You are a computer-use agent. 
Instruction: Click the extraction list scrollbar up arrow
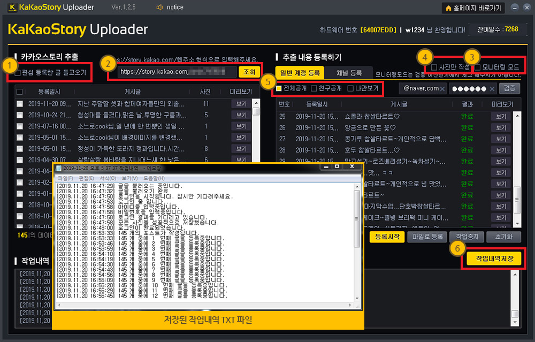coord(256,103)
